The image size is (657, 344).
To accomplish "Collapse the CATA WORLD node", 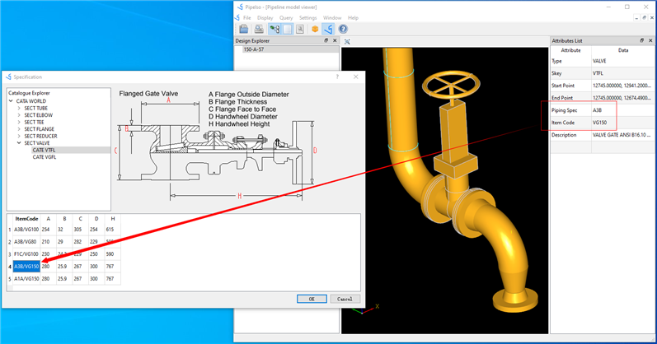I will tap(11, 101).
